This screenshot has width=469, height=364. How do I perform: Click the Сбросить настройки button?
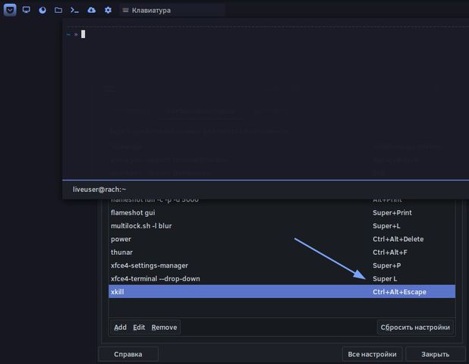[415, 328]
